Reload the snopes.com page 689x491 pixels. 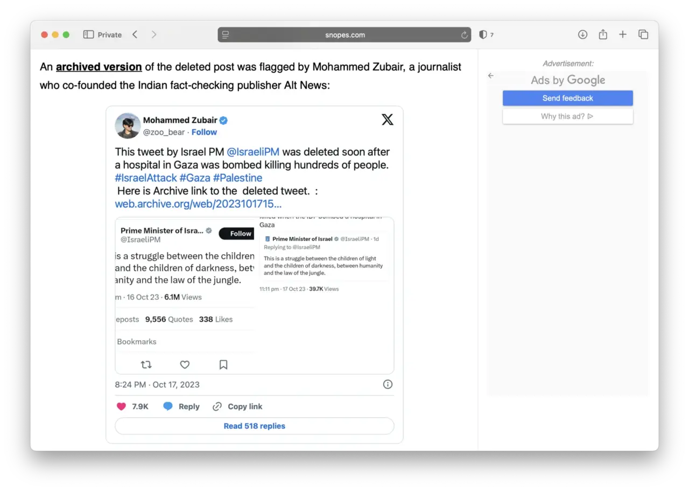point(464,35)
